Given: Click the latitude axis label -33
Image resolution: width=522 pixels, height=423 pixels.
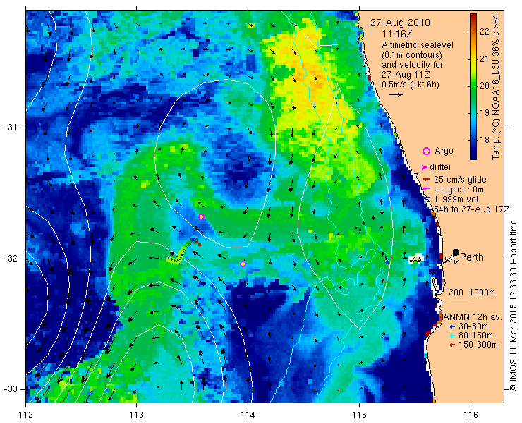Looking at the screenshot, I should coord(9,389).
